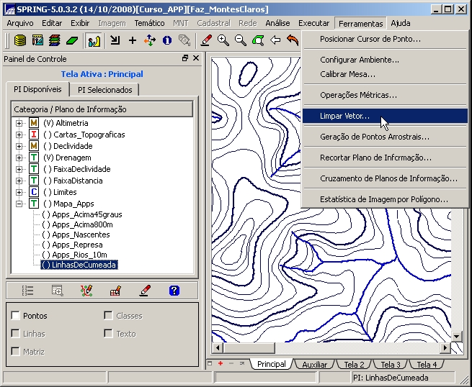Click the red undo arrow icon

tap(293, 40)
